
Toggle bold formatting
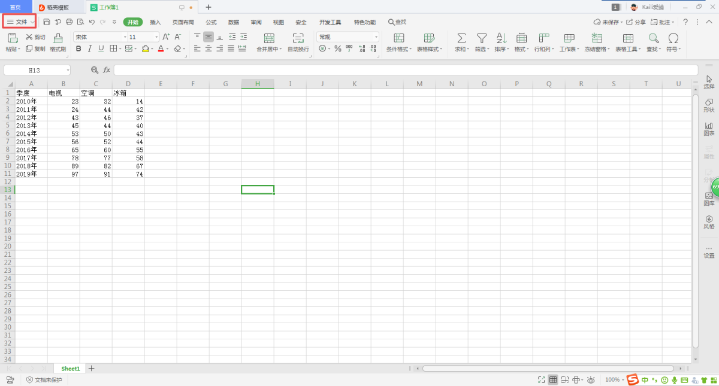coord(78,48)
